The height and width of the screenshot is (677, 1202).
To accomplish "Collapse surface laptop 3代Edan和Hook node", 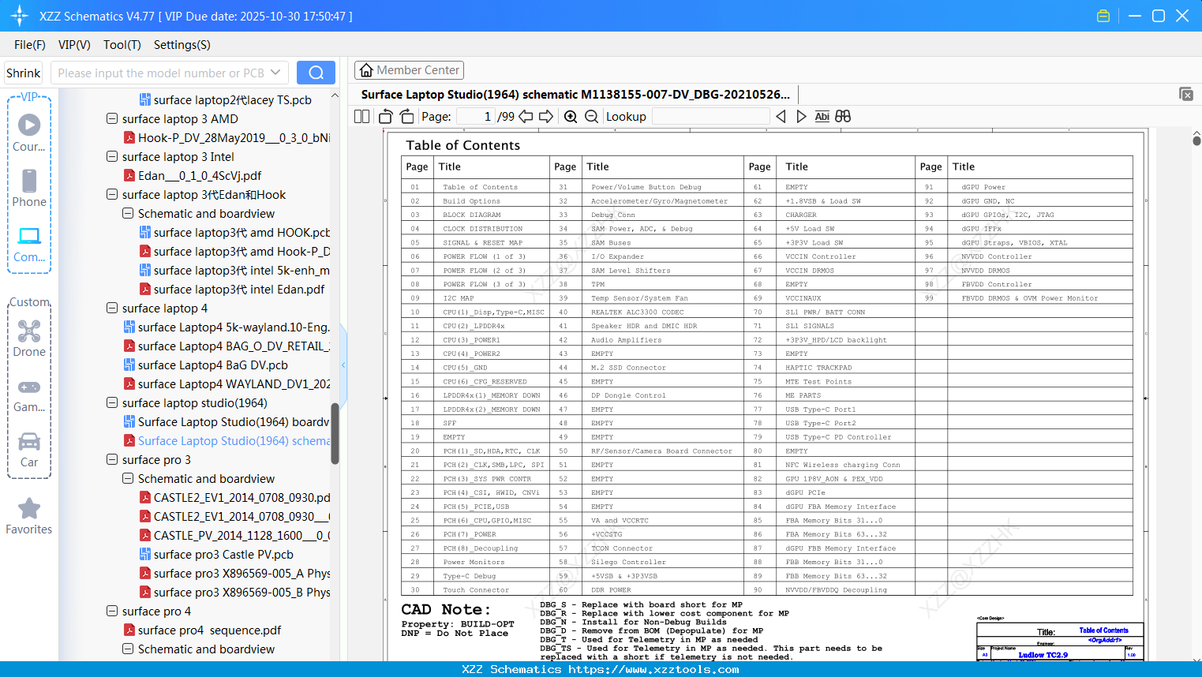I will tap(112, 194).
